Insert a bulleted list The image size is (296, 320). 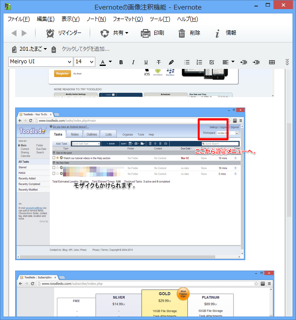tap(187, 62)
